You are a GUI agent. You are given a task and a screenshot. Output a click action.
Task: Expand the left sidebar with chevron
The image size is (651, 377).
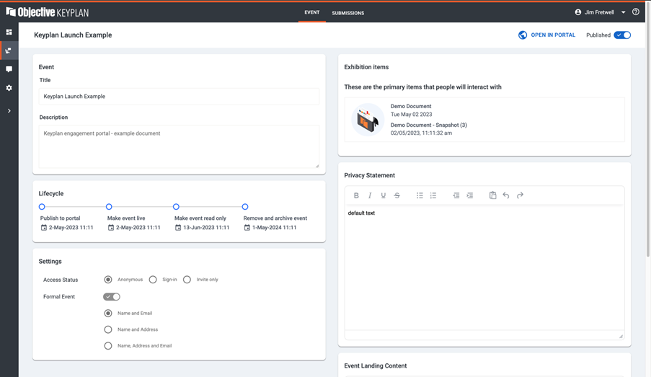point(9,111)
